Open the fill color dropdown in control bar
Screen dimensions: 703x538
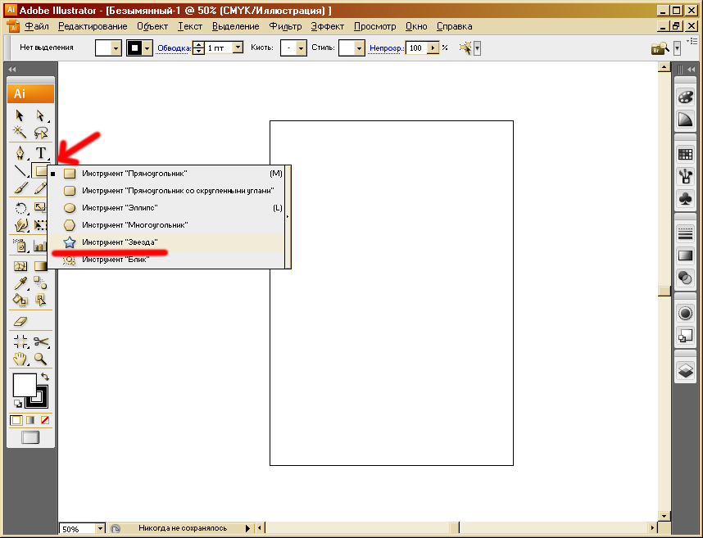116,48
